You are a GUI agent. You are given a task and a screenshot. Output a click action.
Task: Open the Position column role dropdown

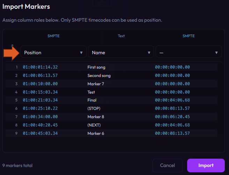[53, 52]
